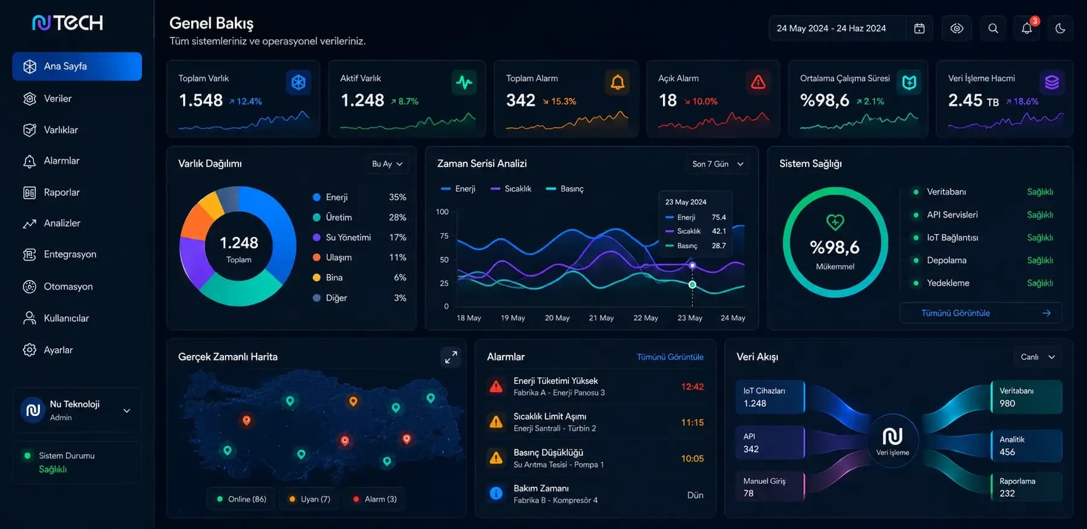Viewport: 1087px width, 529px height.
Task: Click API Servisleri health row
Action: coord(983,215)
